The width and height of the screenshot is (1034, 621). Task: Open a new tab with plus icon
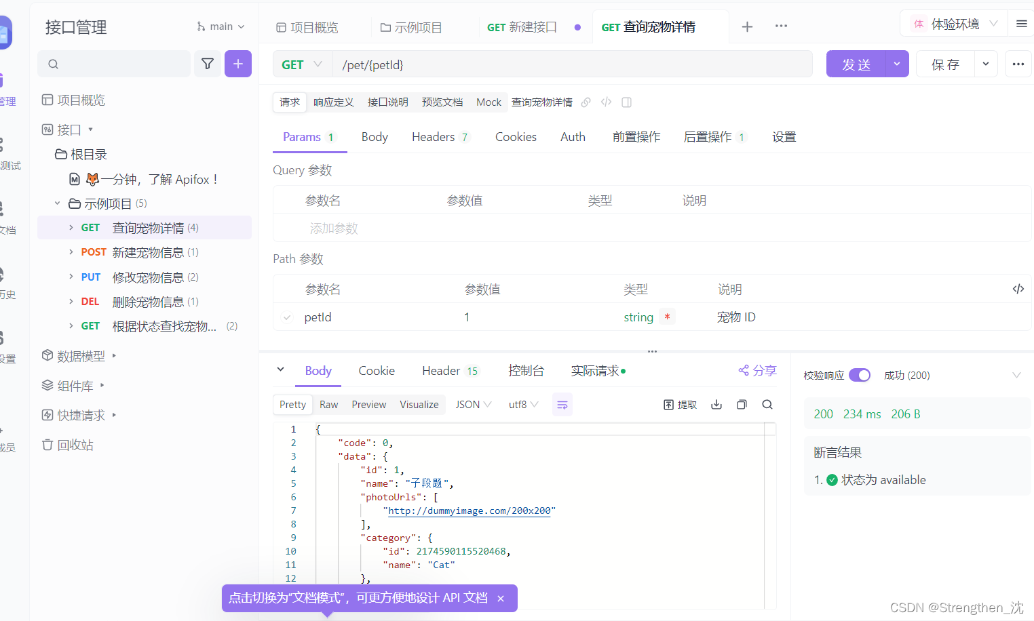(x=747, y=26)
